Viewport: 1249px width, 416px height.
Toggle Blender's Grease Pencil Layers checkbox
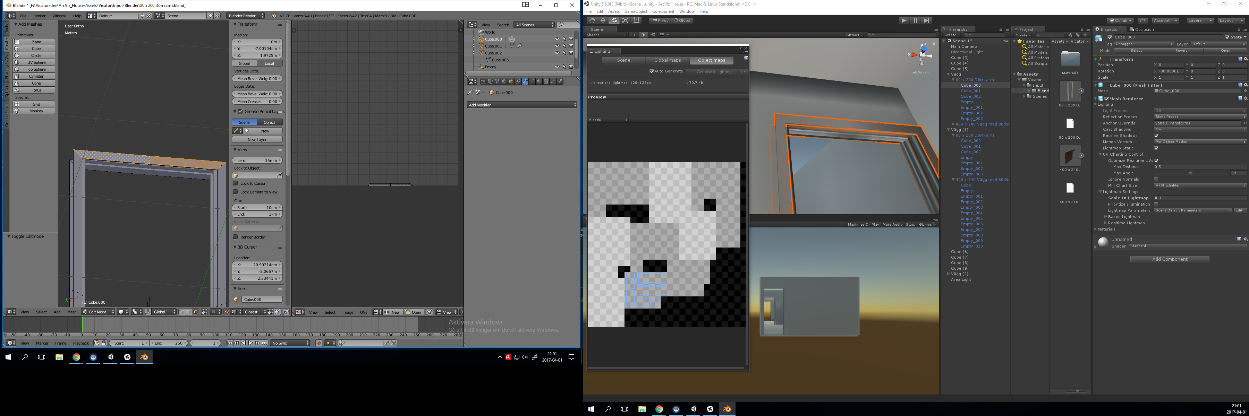(x=240, y=111)
